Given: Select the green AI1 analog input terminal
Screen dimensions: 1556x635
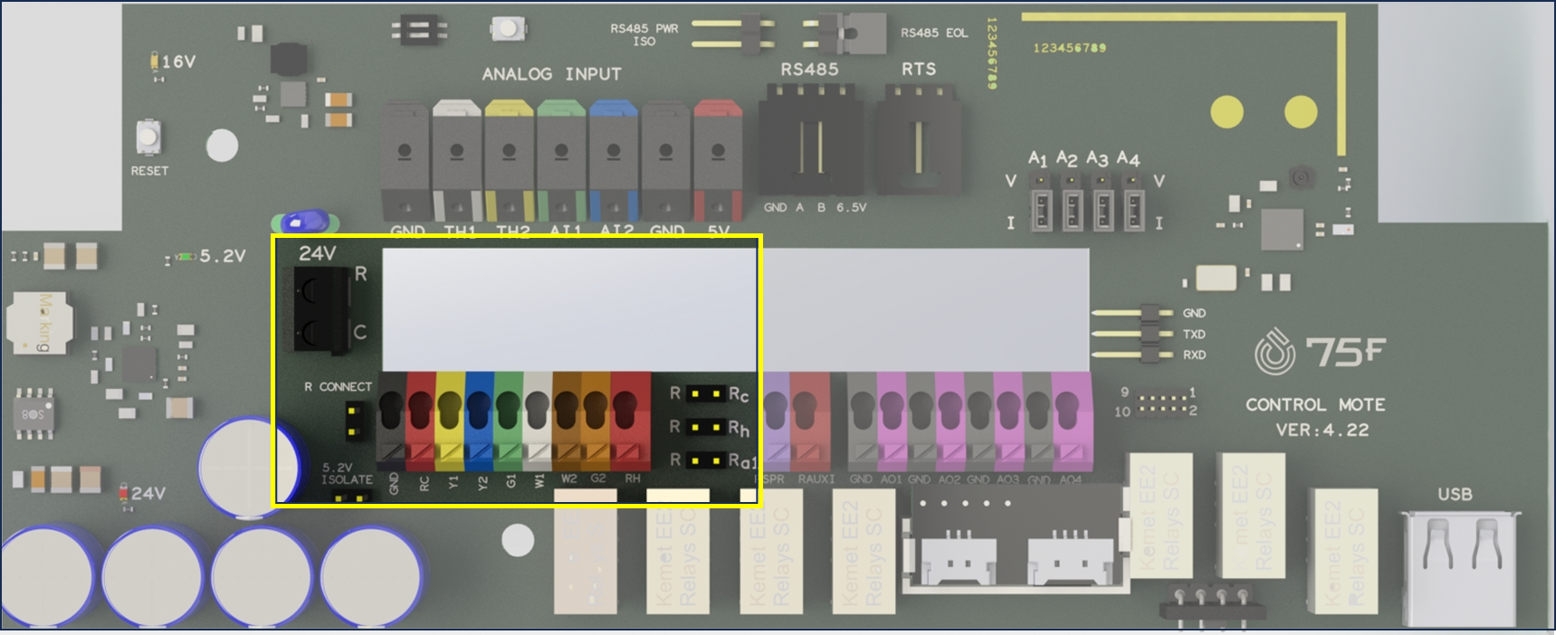Looking at the screenshot, I should pos(561,161).
